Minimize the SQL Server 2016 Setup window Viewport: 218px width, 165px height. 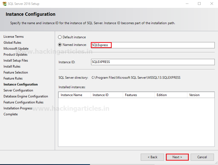[x=187, y=4]
